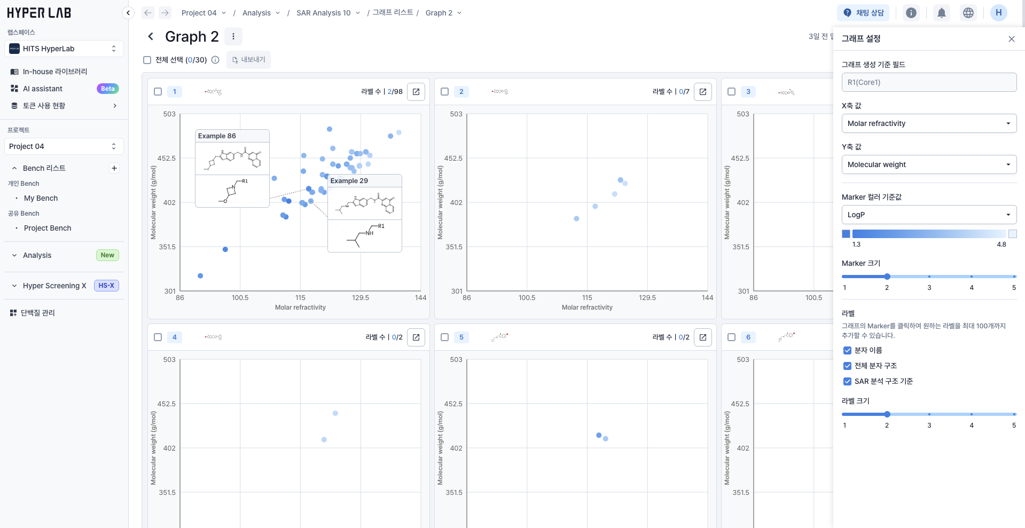Open the three-dot menu next to Graph 2
The height and width of the screenshot is (528, 1025).
pos(233,36)
